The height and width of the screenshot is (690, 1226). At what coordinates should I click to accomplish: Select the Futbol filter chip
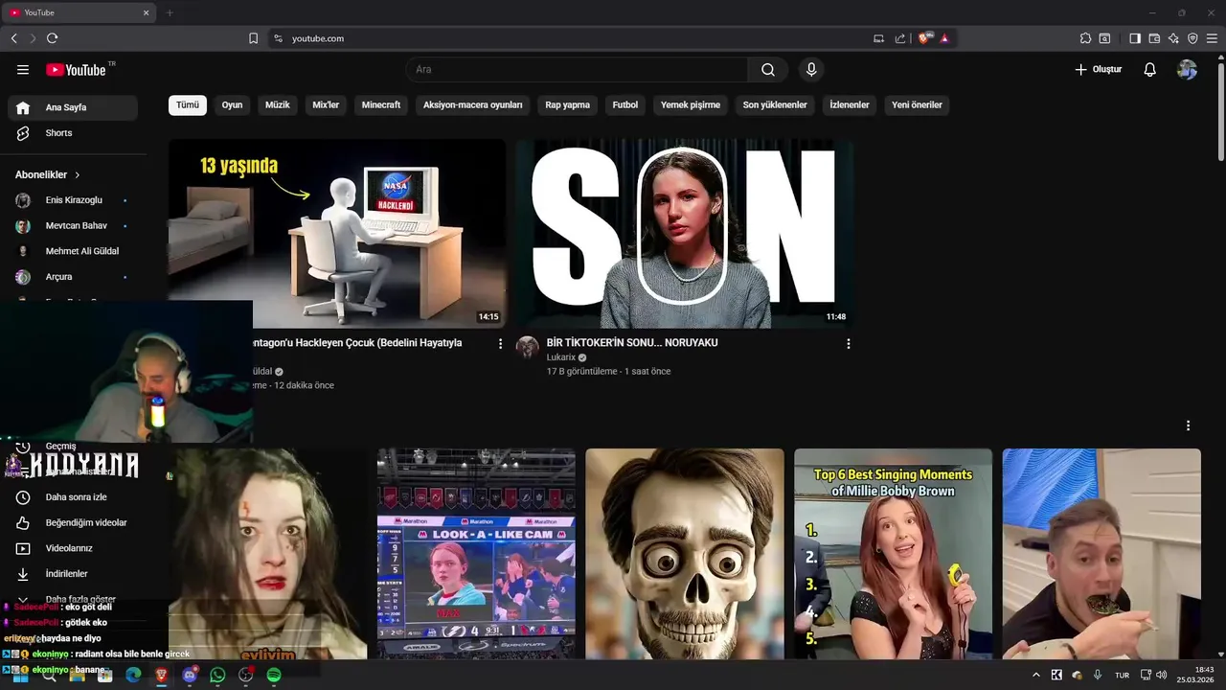[625, 104]
